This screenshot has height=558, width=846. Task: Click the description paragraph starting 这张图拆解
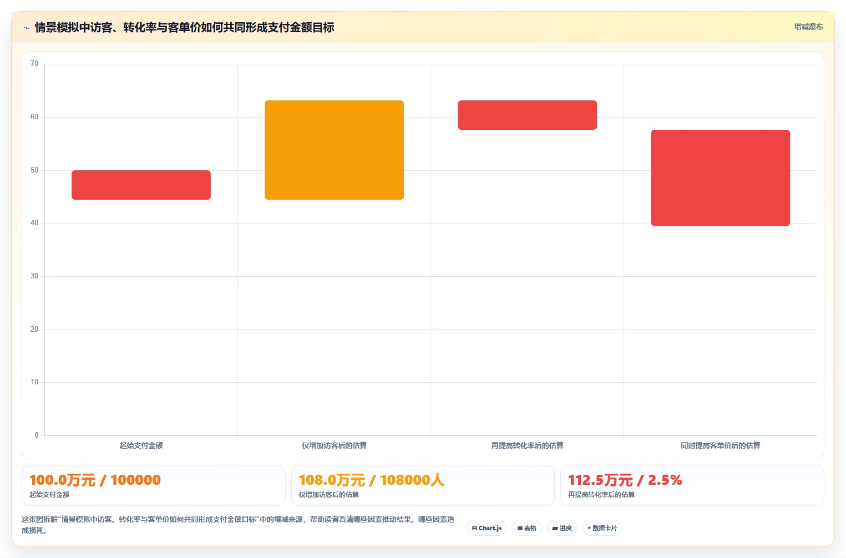238,525
